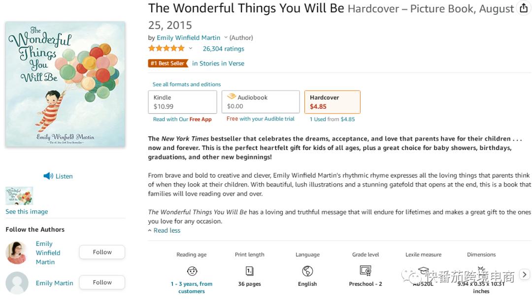
Task: Click Emily Martin's blank profile avatar
Action: pyautogui.click(x=17, y=283)
